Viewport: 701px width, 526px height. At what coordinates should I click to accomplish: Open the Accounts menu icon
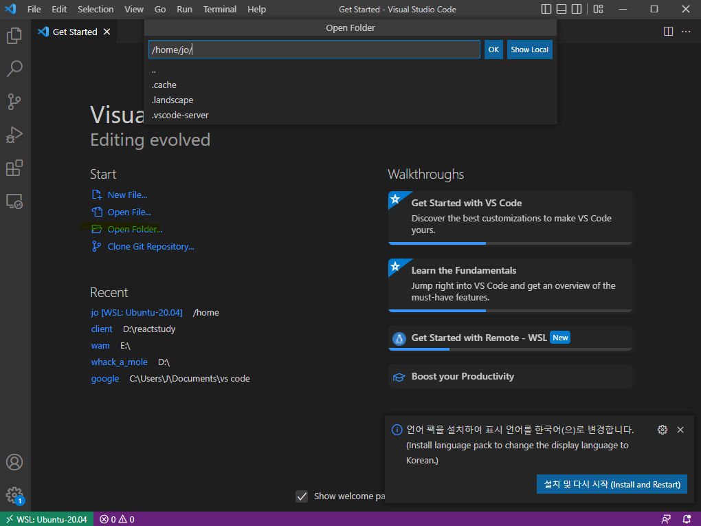(14, 462)
